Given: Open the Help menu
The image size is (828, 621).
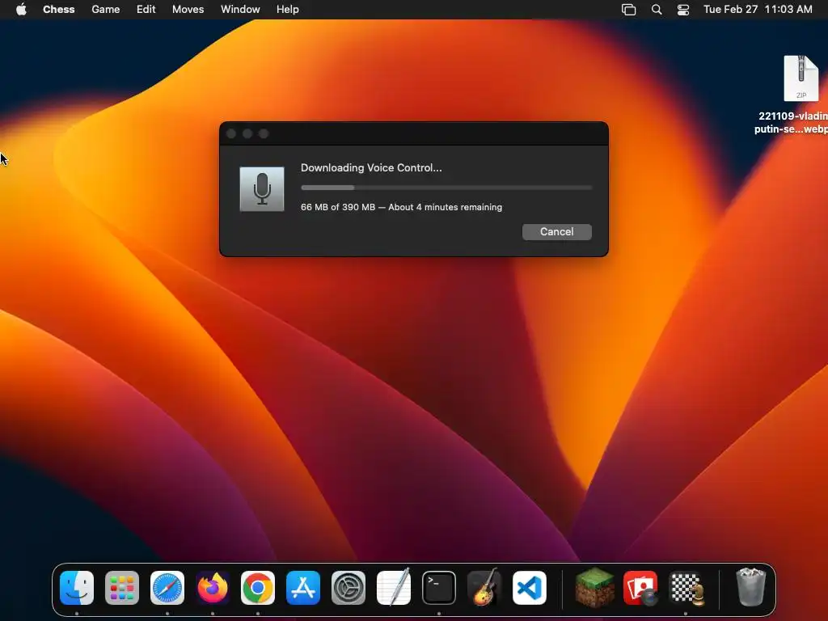Looking at the screenshot, I should 288,9.
